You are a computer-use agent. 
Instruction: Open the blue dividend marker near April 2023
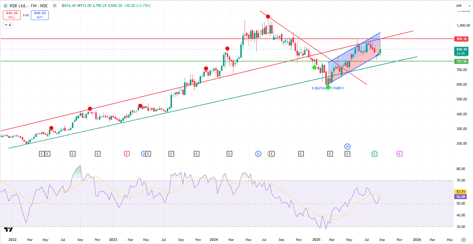click(144, 154)
